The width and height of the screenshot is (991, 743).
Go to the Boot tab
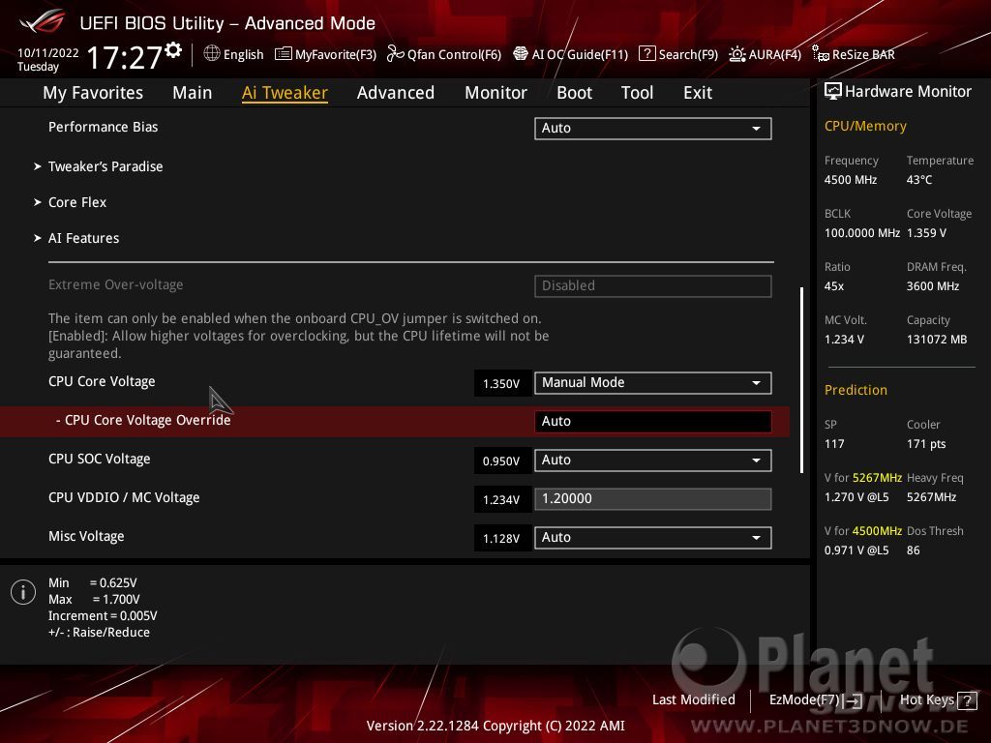click(574, 93)
